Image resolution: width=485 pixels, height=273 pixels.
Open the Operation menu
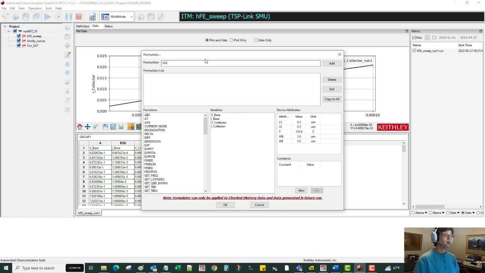coord(35,8)
